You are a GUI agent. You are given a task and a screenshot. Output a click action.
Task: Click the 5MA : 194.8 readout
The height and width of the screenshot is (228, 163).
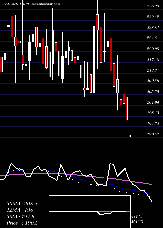tap(20, 217)
